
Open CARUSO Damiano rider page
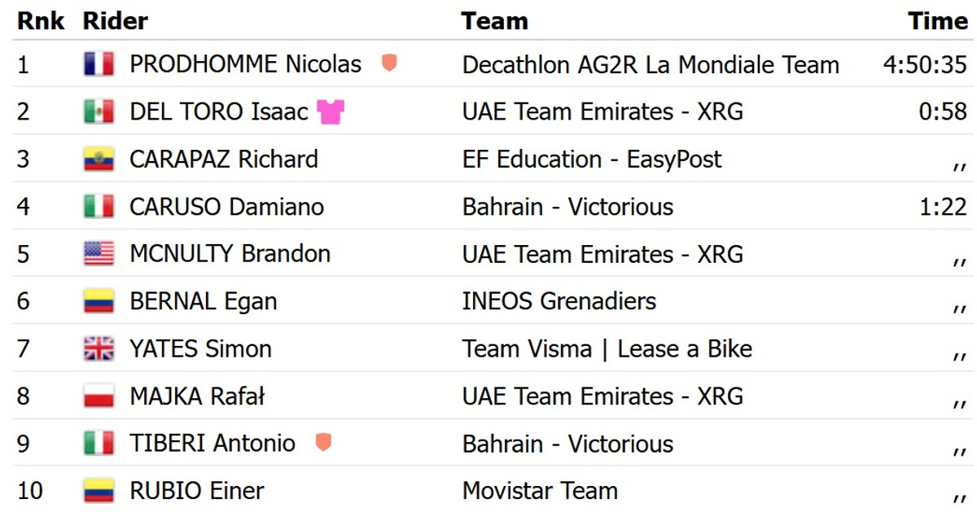tap(226, 207)
